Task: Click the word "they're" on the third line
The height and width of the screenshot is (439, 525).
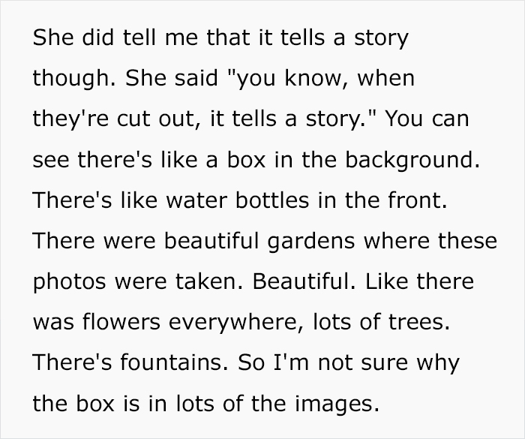Action: coord(70,119)
